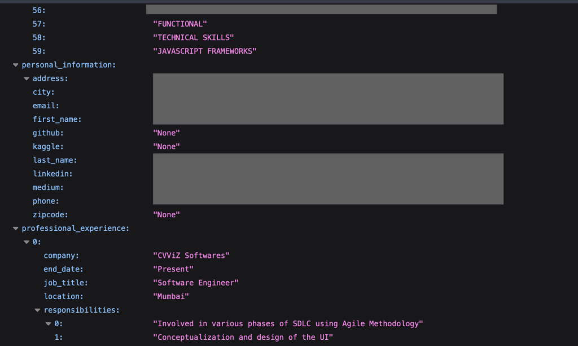Viewport: 578px width, 346px height.
Task: Click the "Mumbai" location value
Action: 170,296
